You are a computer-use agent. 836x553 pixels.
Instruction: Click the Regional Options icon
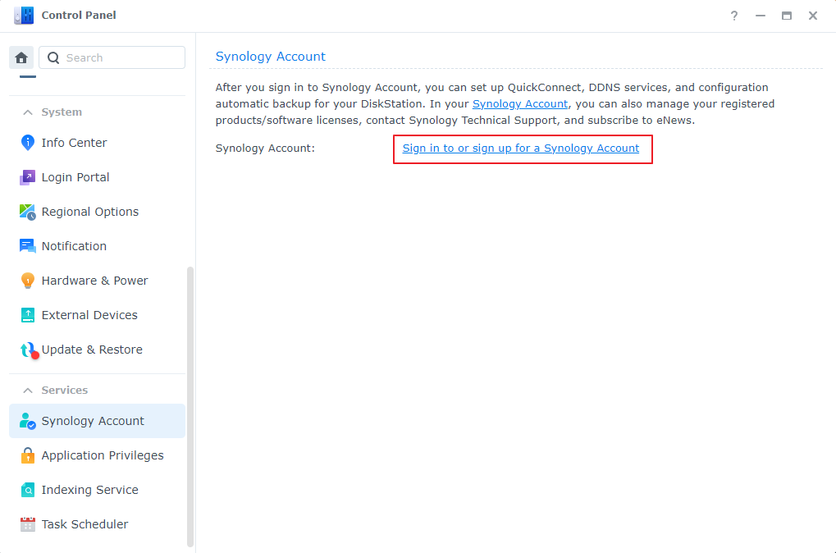click(28, 212)
